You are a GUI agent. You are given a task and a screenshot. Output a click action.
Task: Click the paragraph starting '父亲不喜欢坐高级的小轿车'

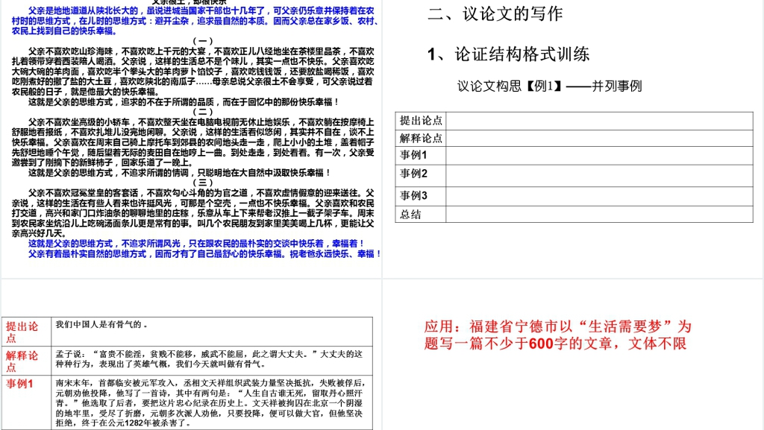pyautogui.click(x=193, y=142)
